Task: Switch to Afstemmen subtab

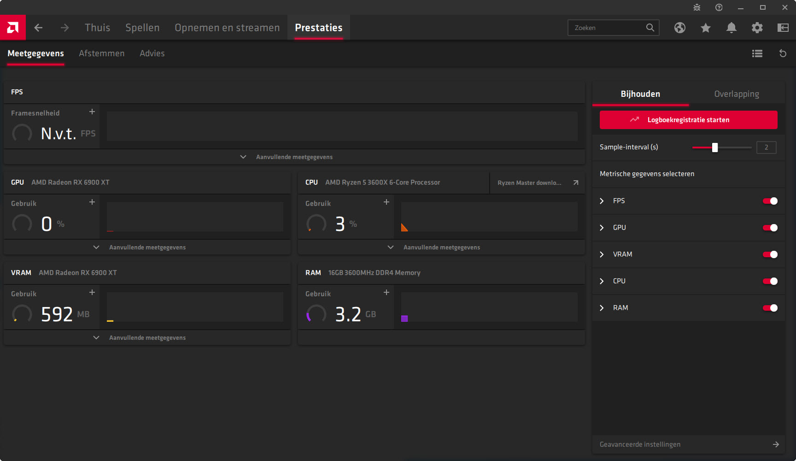Action: [x=101, y=53]
